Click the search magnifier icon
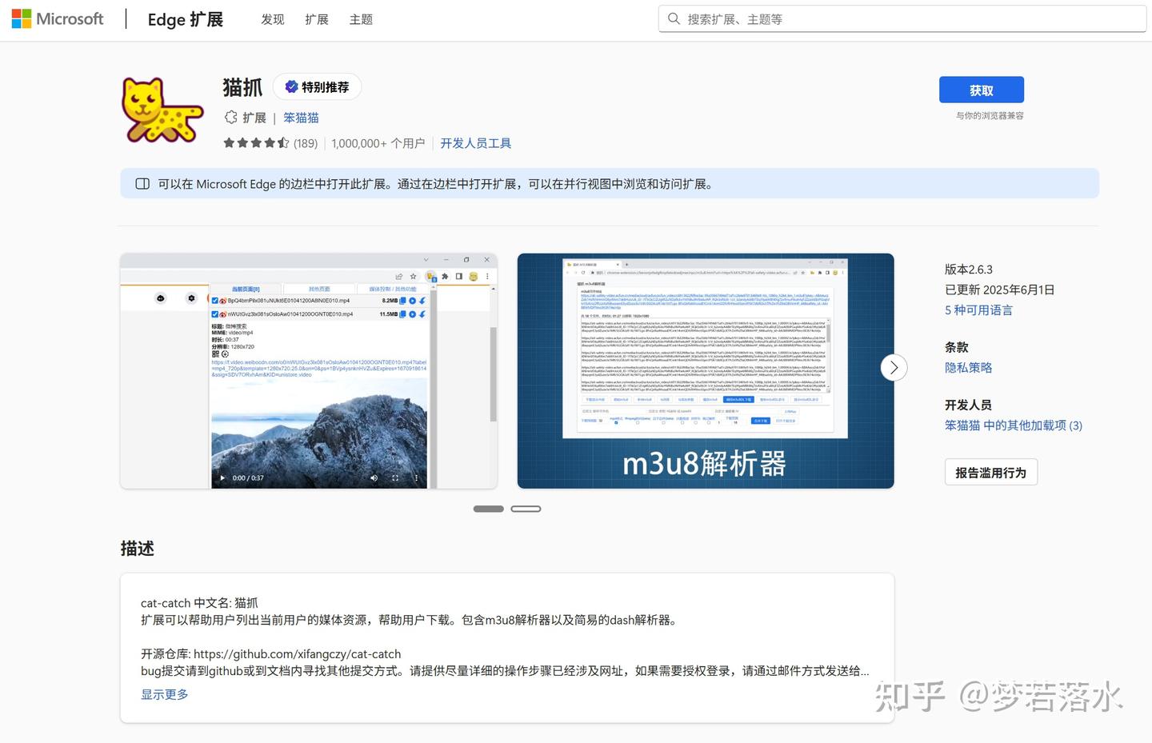 tap(674, 18)
